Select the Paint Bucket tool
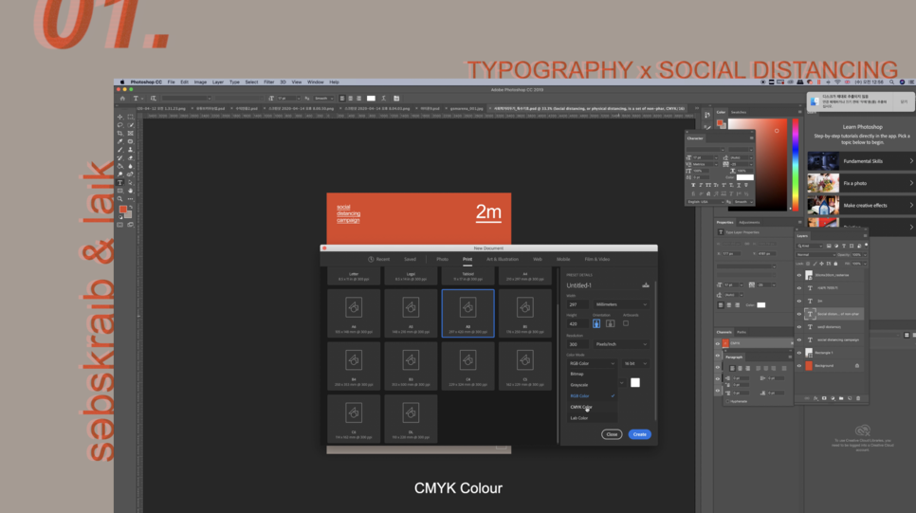The width and height of the screenshot is (916, 513). coord(120,166)
